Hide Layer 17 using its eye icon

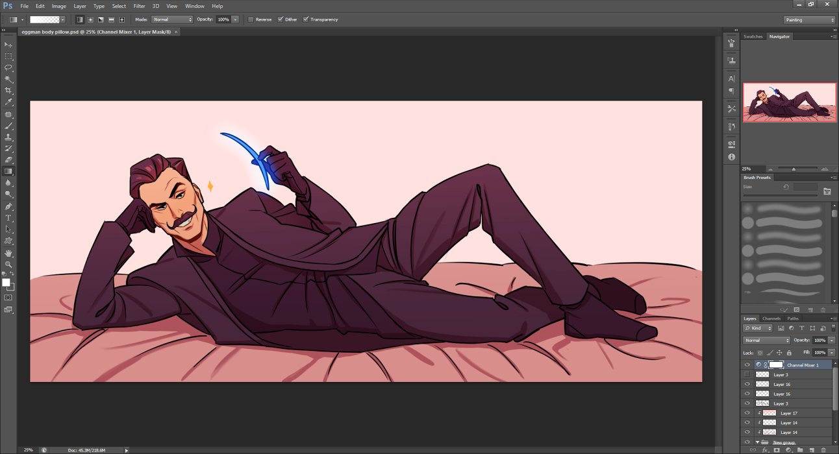(x=747, y=413)
